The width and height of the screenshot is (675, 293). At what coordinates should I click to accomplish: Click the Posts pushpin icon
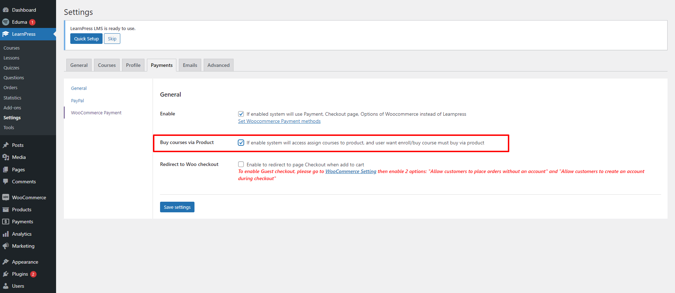pos(6,145)
